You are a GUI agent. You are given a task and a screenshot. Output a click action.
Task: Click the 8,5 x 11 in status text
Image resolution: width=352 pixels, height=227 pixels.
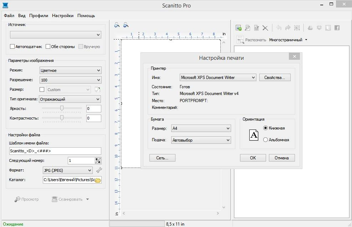click(175, 224)
